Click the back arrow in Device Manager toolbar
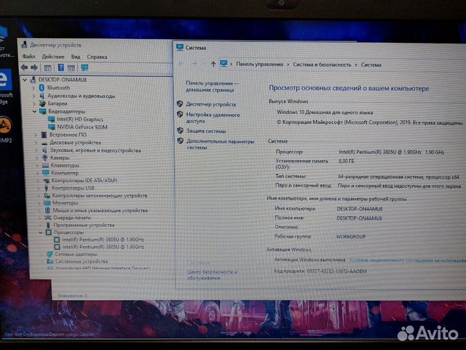 click(24, 67)
